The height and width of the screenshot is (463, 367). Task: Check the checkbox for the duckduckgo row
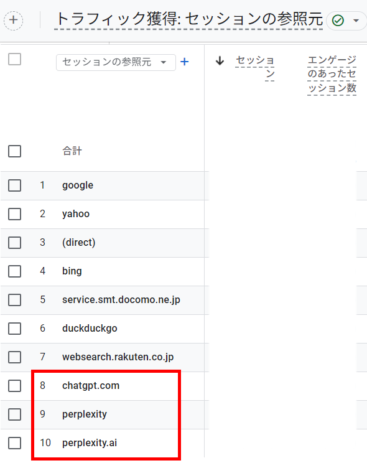click(x=14, y=329)
